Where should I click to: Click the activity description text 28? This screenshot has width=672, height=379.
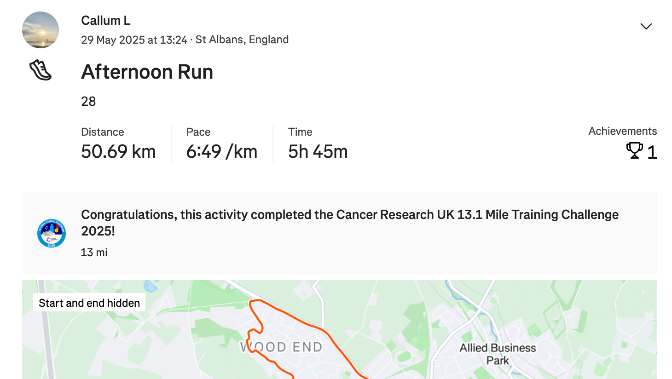tap(88, 101)
